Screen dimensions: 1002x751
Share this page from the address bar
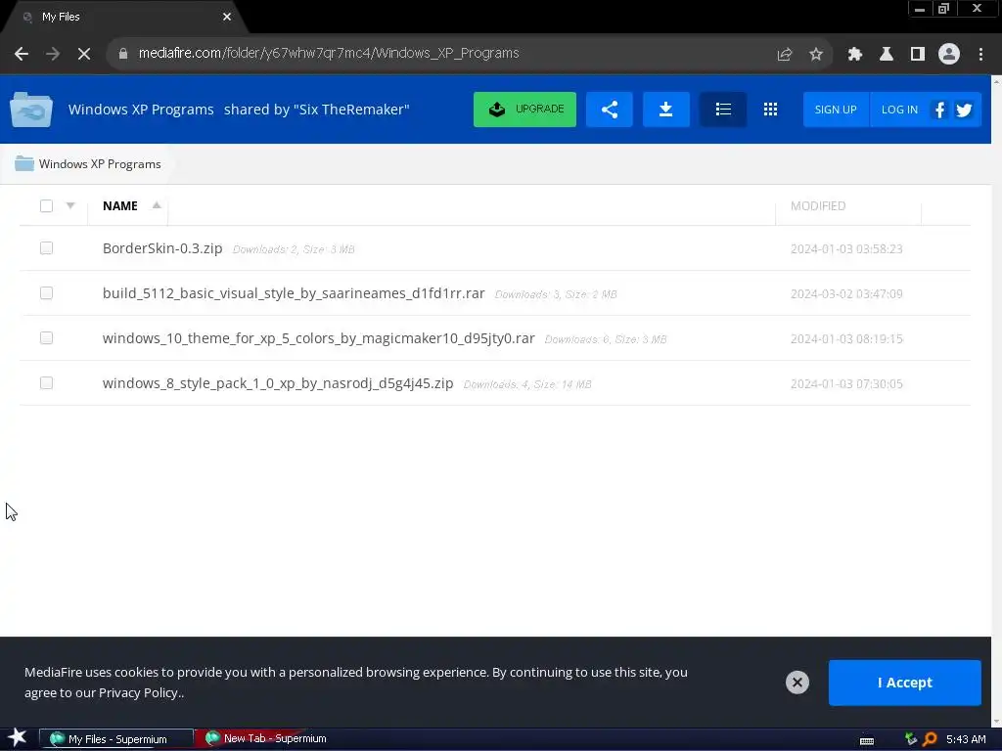pos(784,55)
